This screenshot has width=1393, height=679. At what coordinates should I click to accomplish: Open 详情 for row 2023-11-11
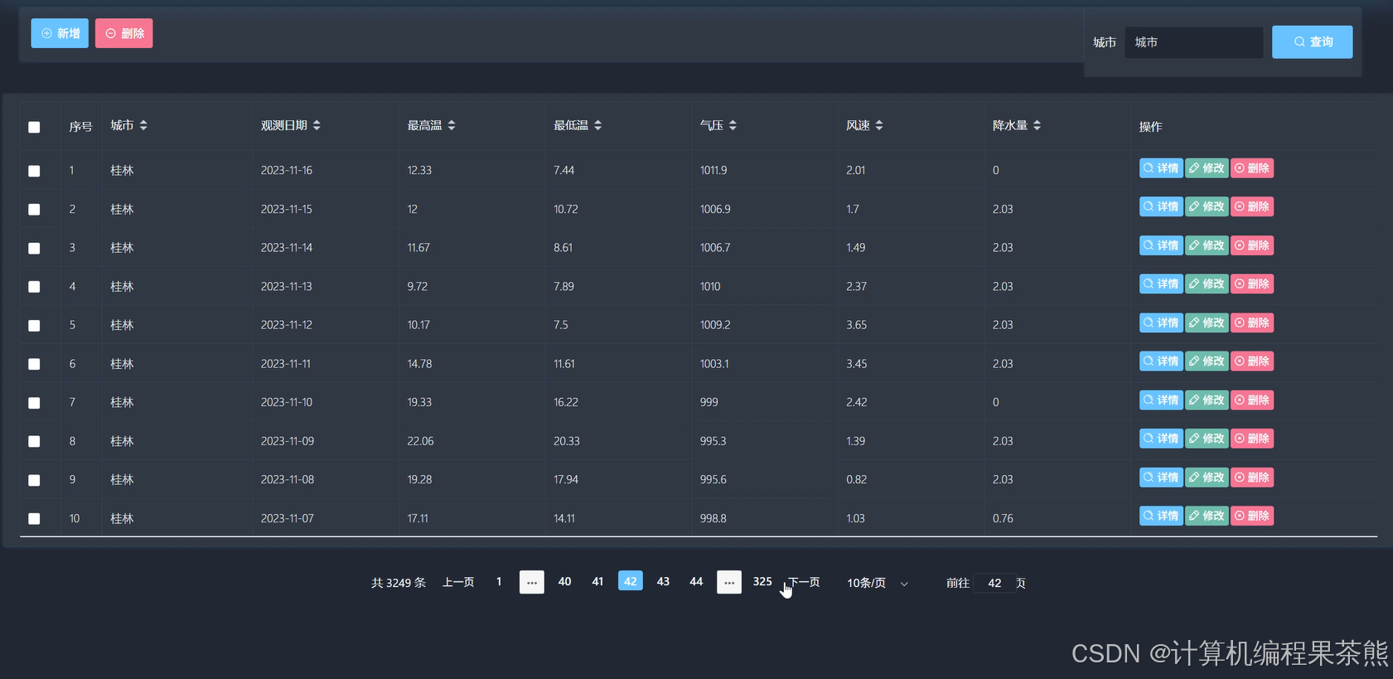tap(1161, 361)
